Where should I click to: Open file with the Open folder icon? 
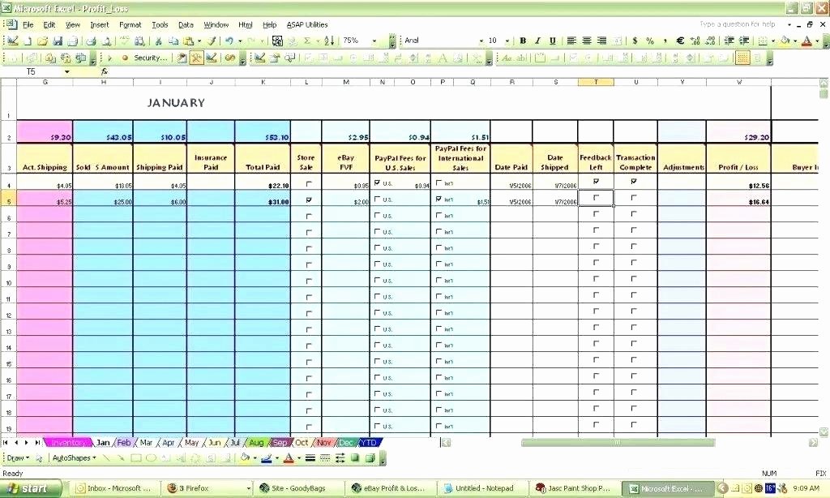(x=43, y=41)
